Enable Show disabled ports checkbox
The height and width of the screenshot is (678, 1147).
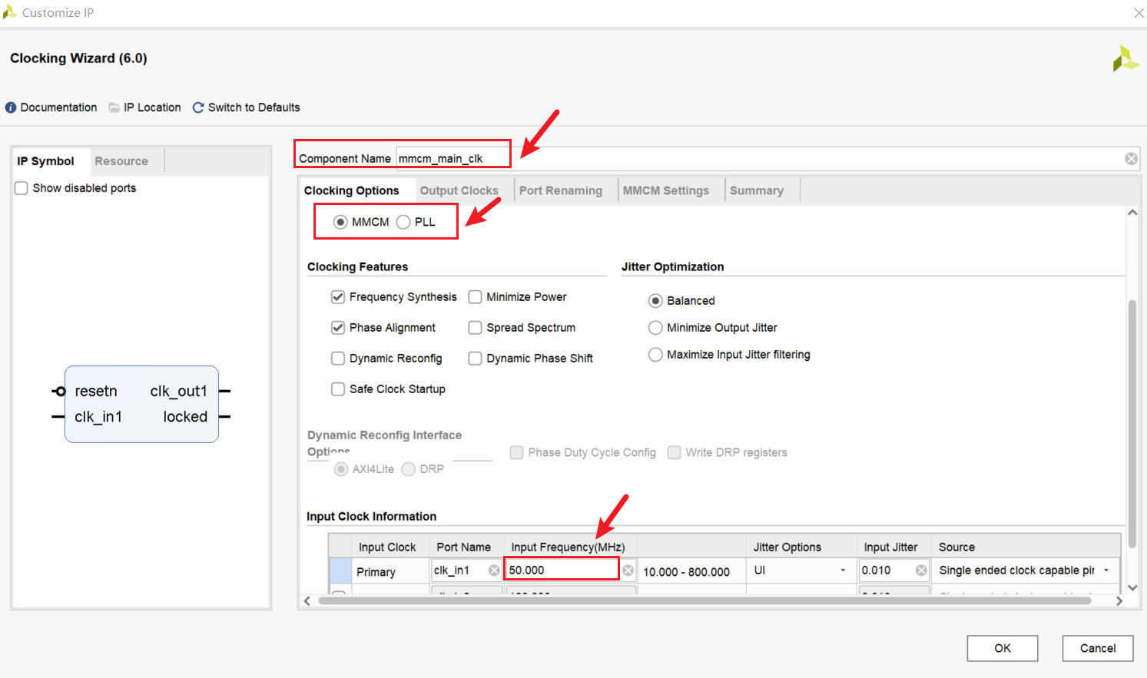coord(22,188)
